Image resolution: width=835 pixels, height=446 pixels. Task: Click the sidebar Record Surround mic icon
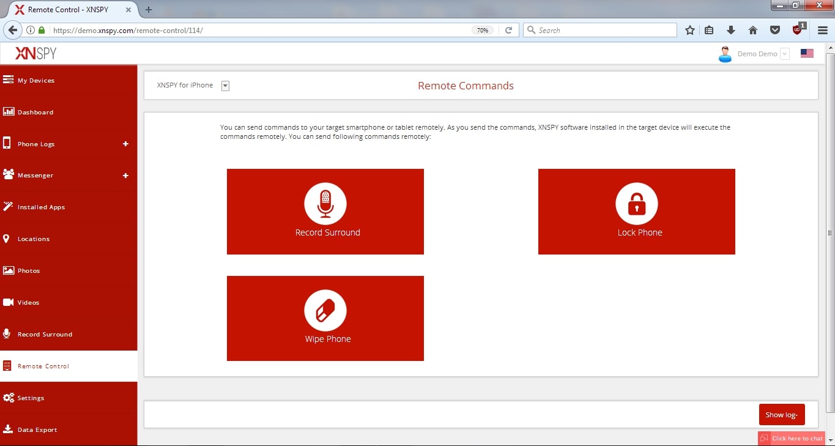click(7, 333)
